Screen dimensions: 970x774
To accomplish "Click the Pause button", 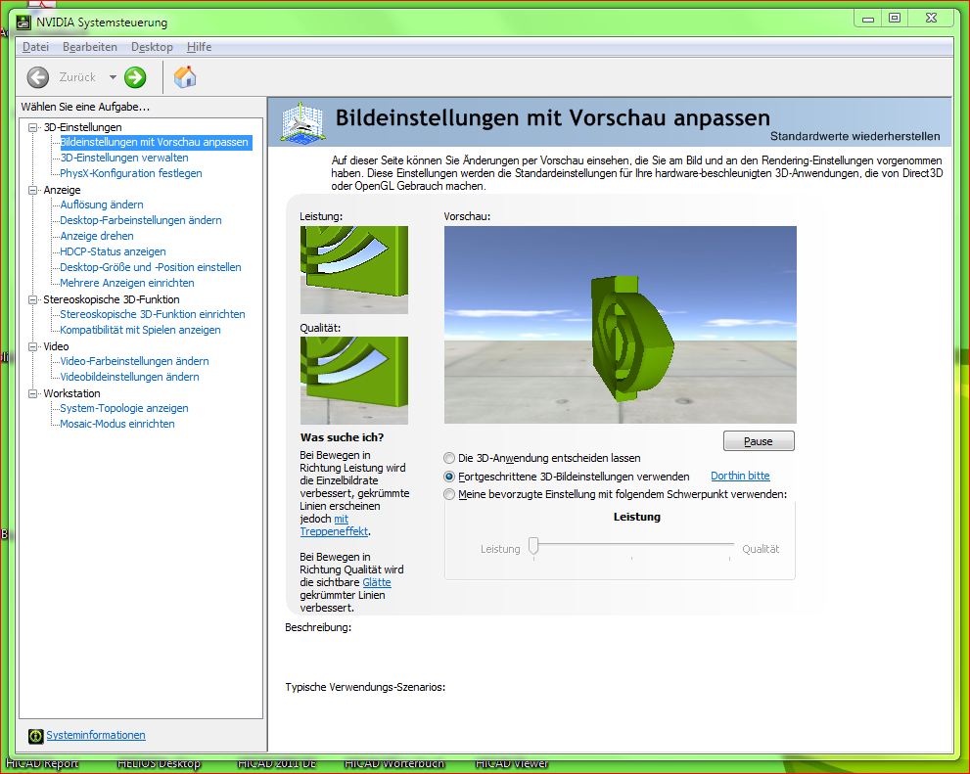I will click(x=759, y=440).
